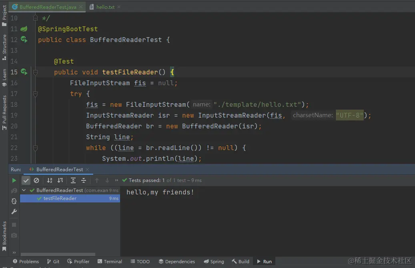Screen dimensions: 415x268
Task: Close the BufferedReaderTest run tab
Action: coord(87,169)
